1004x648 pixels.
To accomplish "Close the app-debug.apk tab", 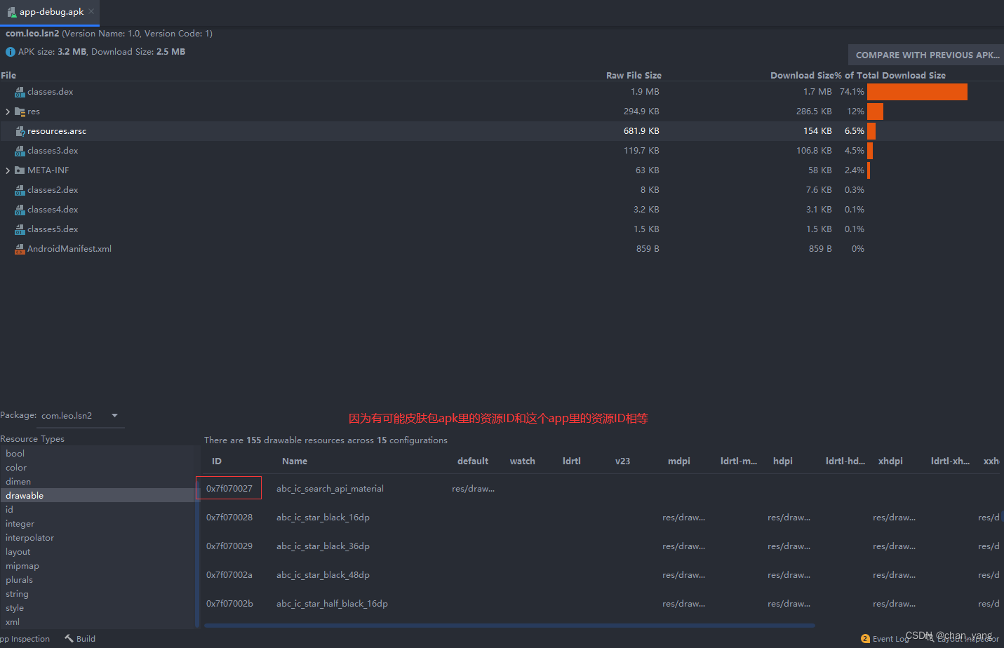I will [x=91, y=11].
